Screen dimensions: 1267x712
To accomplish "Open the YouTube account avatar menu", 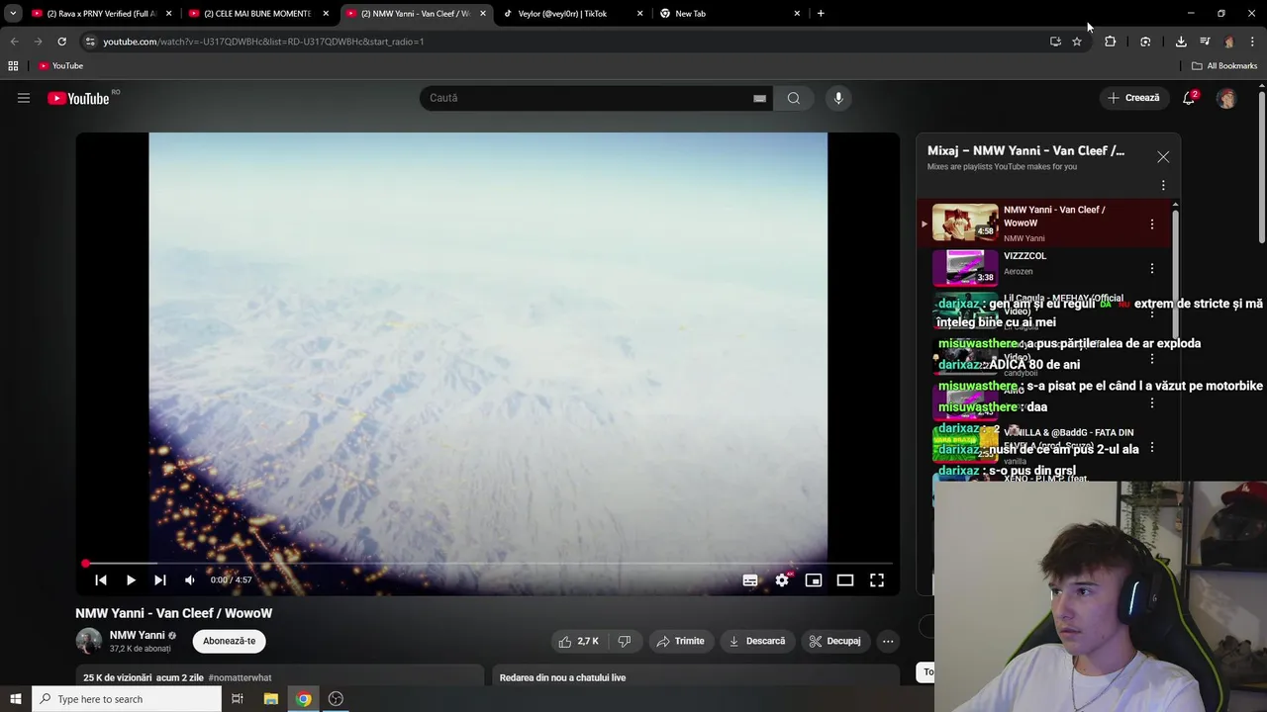I will click(1226, 98).
